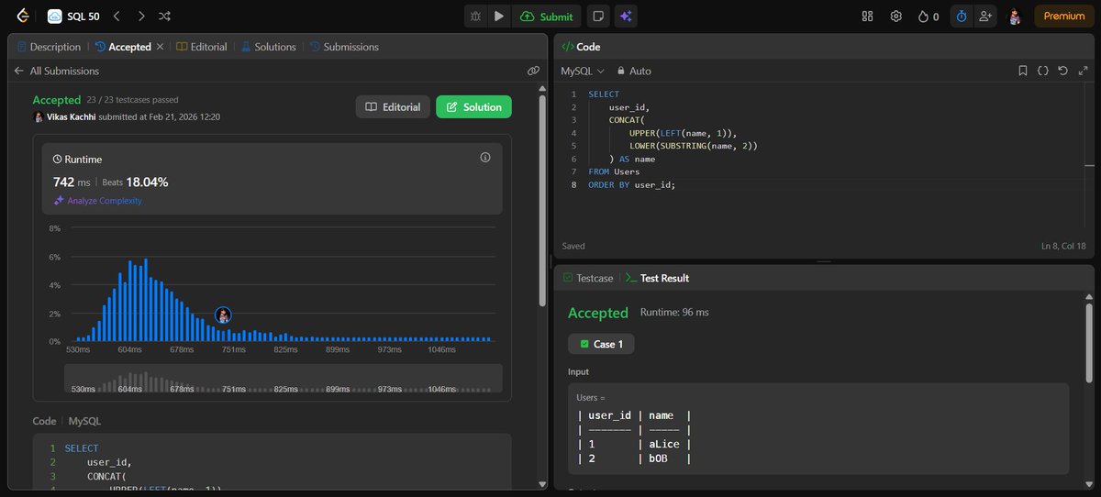This screenshot has width=1101, height=497.
Task: Format code with curly braces icon
Action: click(x=1043, y=71)
